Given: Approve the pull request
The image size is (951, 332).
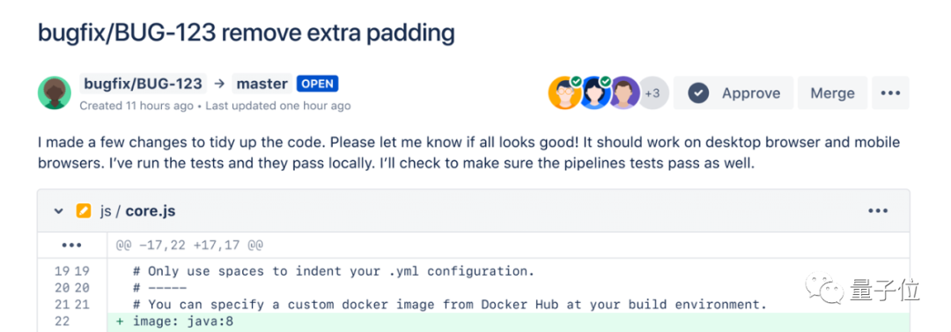Looking at the screenshot, I should tap(734, 92).
